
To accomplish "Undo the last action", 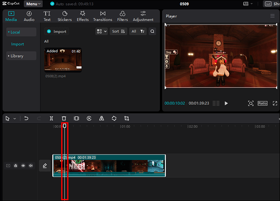I will click(x=26, y=118).
